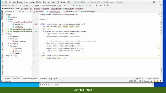Open the File menu

6,2
